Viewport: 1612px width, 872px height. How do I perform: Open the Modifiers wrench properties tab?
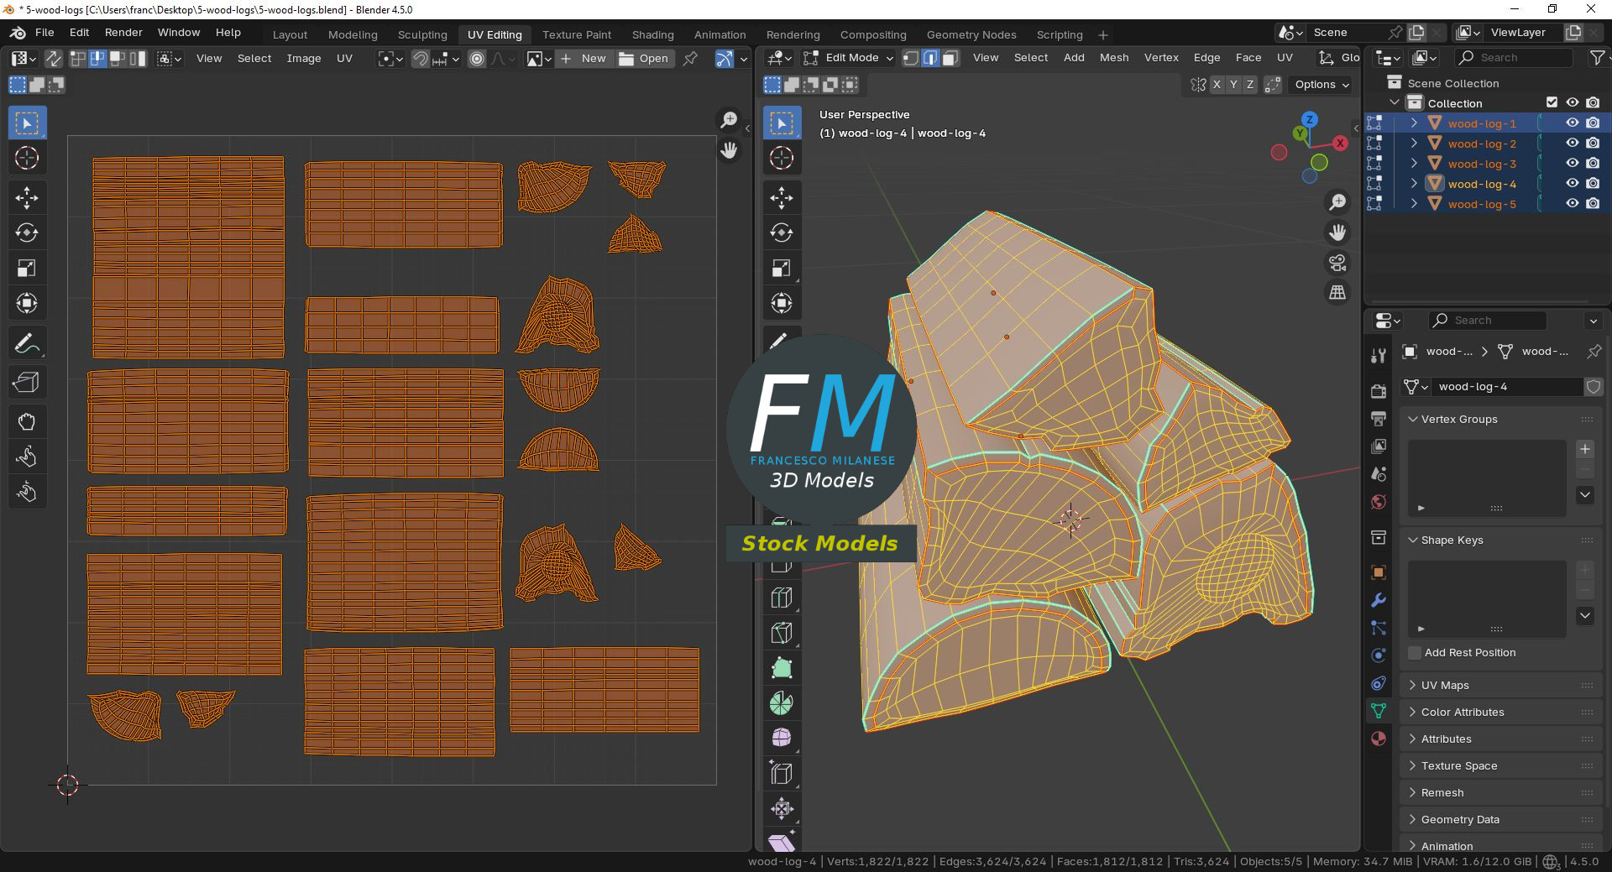(1378, 600)
